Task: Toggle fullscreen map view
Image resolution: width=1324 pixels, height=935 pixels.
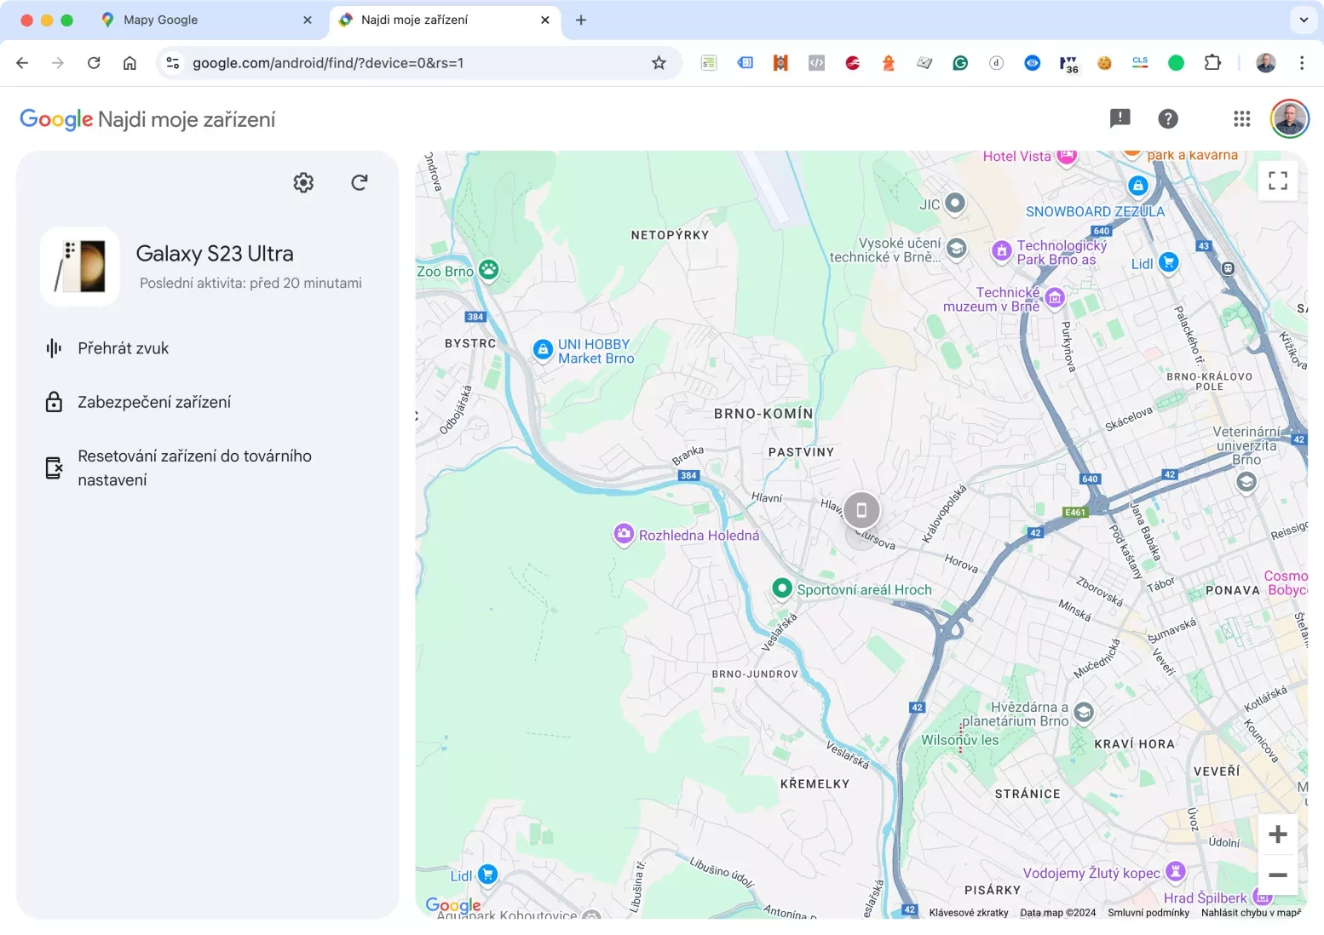Action: click(1277, 181)
